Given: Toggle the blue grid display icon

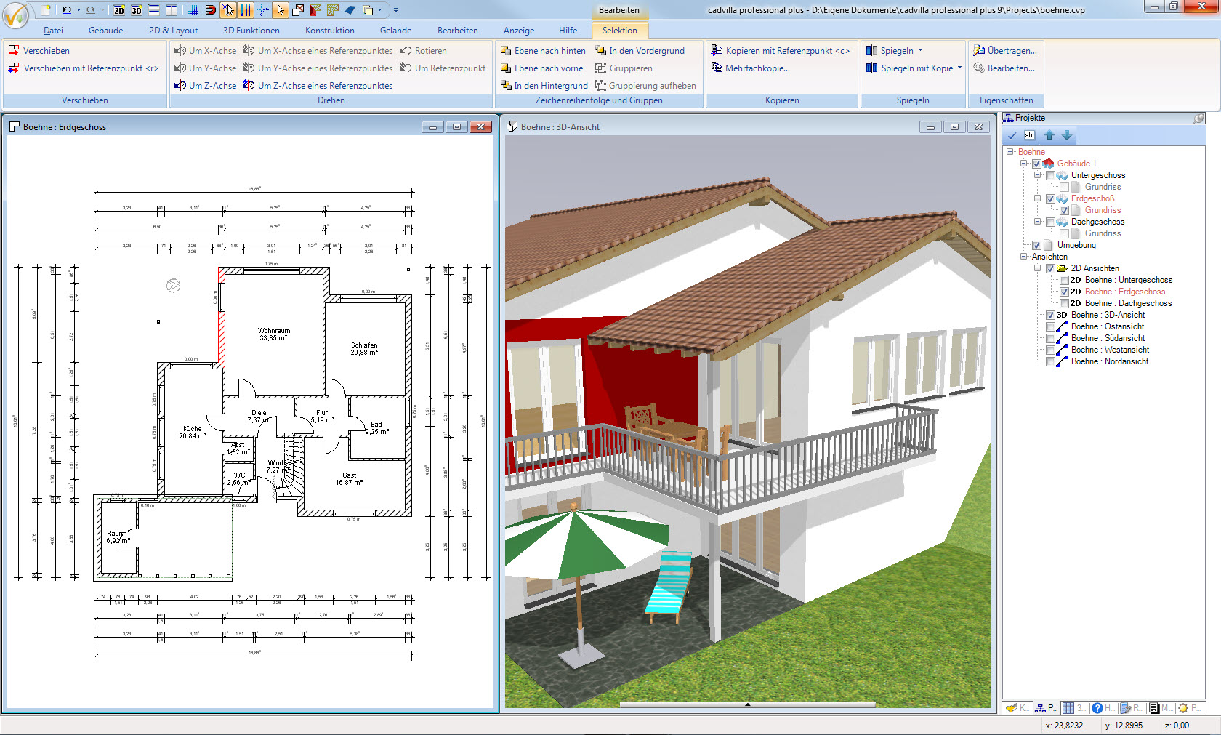Looking at the screenshot, I should 193,10.
